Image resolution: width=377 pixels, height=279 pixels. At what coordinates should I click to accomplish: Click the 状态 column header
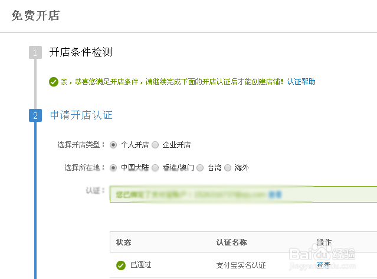(123, 243)
